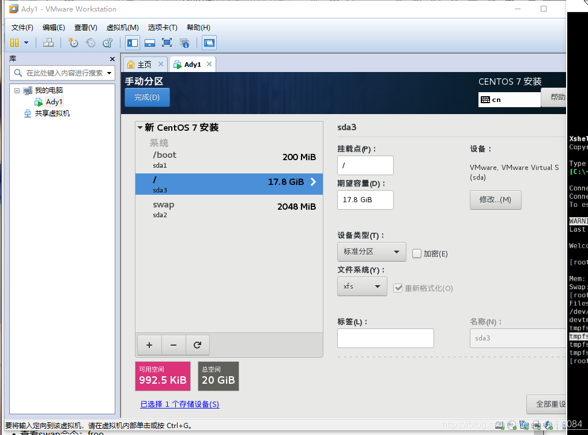The height and width of the screenshot is (435, 588).
Task: Click the VMware Workstation title bar app icon
Action: pos(13,9)
